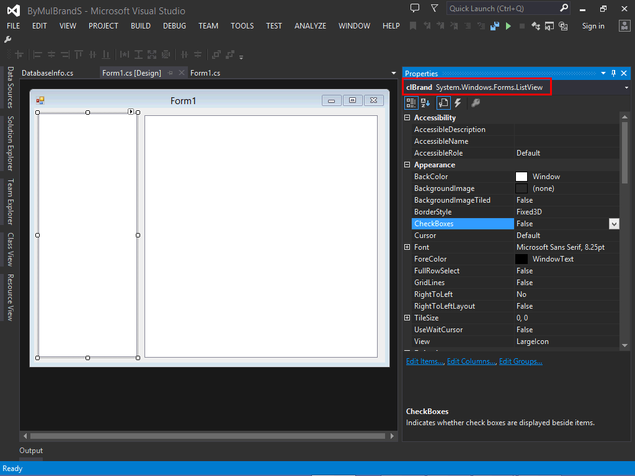Click the feedback speech bubble icon

click(415, 8)
